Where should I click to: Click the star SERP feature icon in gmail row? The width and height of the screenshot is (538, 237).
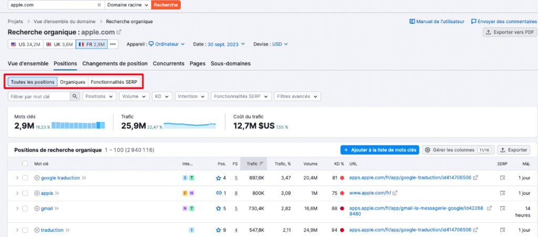[218, 208]
